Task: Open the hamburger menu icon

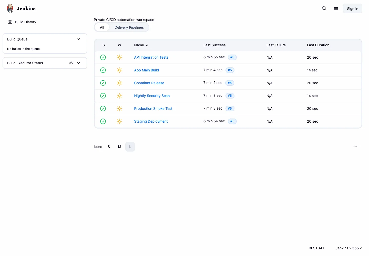Action: coord(336,8)
